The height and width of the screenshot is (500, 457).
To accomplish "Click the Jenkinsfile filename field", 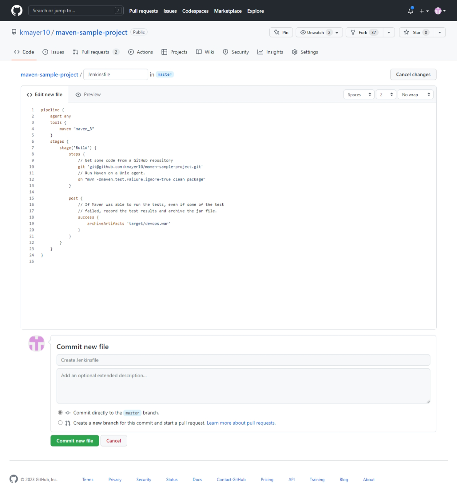I will pyautogui.click(x=116, y=75).
